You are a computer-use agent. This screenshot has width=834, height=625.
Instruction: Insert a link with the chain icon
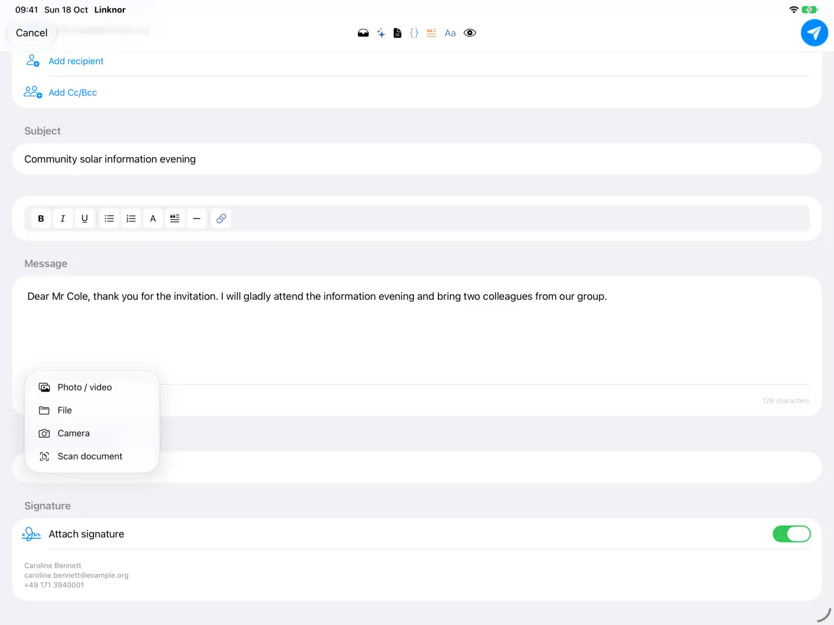[x=221, y=218]
